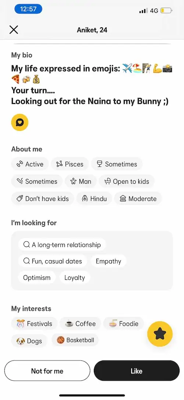Tap the Festivals interest tag

tap(34, 323)
